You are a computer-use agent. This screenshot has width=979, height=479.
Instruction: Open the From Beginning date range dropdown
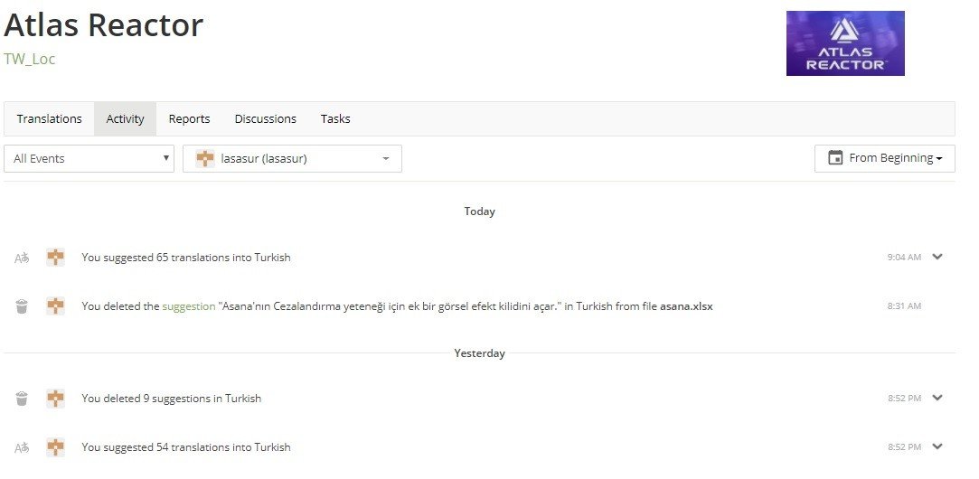point(885,159)
